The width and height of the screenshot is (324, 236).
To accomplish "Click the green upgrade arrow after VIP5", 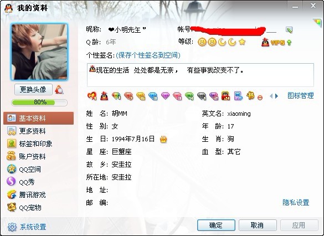I will pos(289,43).
